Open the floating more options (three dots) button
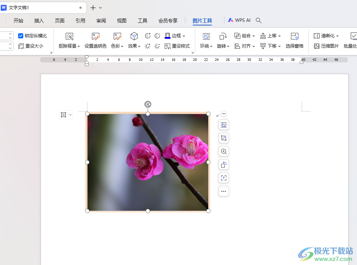This screenshot has height=265, width=357. point(224,191)
